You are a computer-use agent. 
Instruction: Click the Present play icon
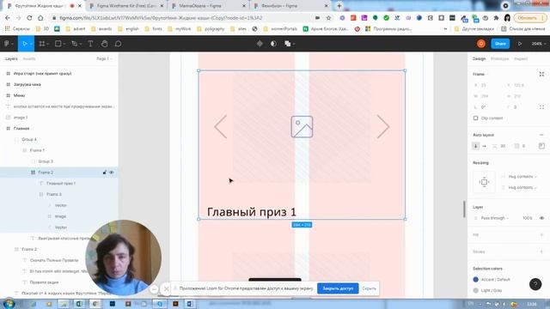520,44
